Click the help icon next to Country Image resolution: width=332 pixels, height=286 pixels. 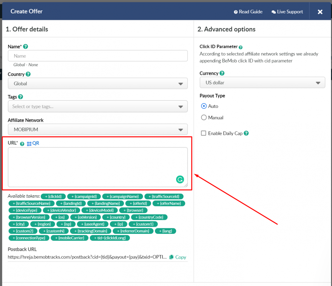click(x=28, y=74)
